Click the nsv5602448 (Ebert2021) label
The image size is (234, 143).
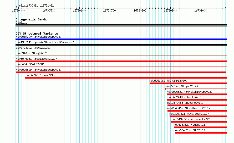(184, 97)
